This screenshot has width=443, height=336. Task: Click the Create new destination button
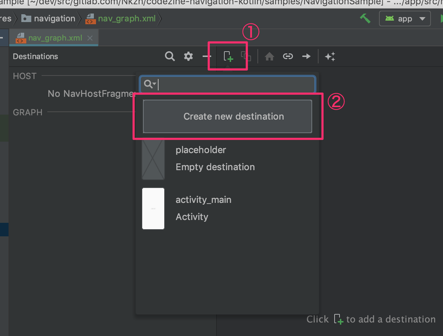(227, 116)
